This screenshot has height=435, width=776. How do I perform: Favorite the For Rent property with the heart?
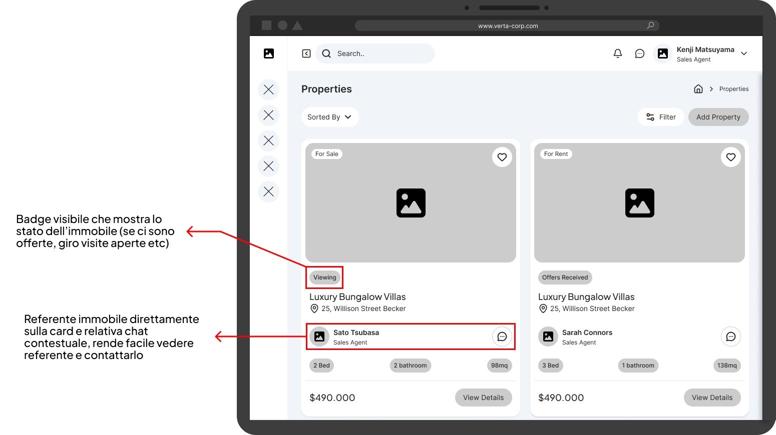click(x=731, y=157)
